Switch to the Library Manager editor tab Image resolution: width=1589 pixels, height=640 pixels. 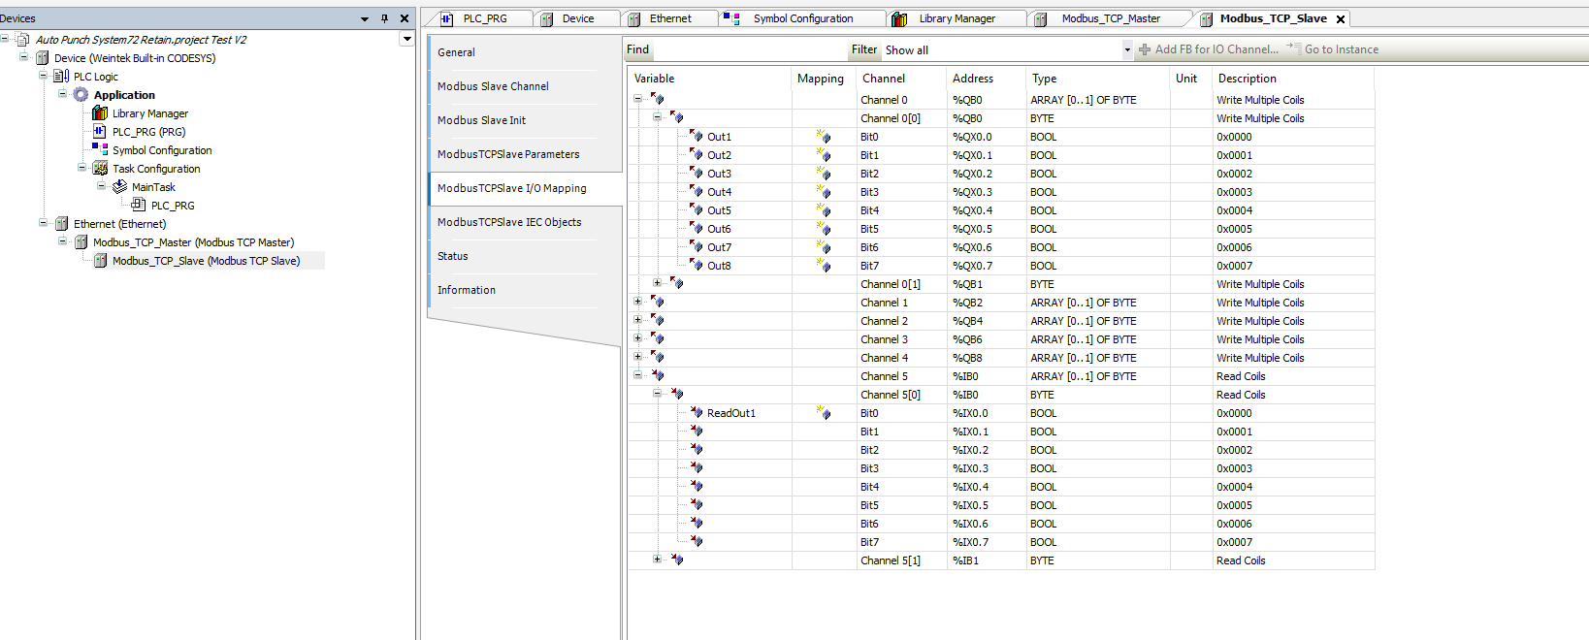(x=957, y=18)
